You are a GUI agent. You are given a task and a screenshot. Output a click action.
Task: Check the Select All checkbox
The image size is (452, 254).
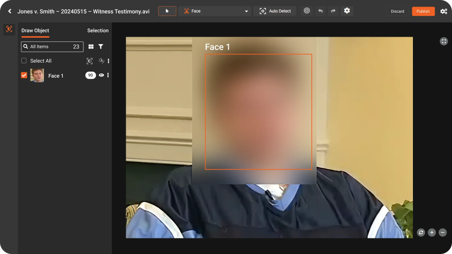click(x=24, y=61)
